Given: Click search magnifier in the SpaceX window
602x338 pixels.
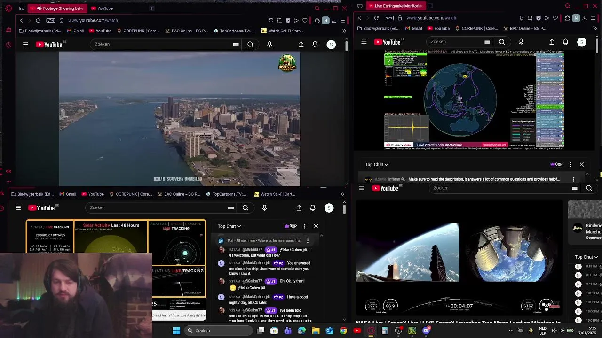Looking at the screenshot, I should [x=589, y=188].
